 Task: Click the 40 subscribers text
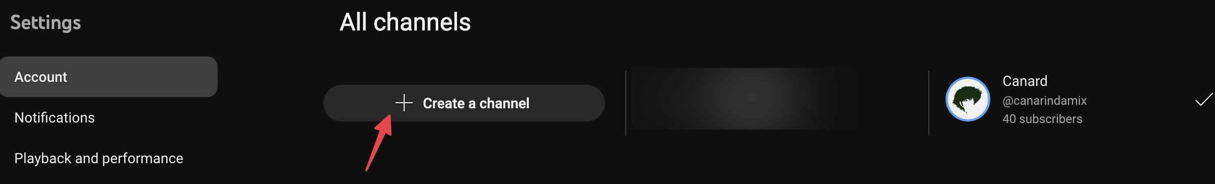pyautogui.click(x=1042, y=119)
